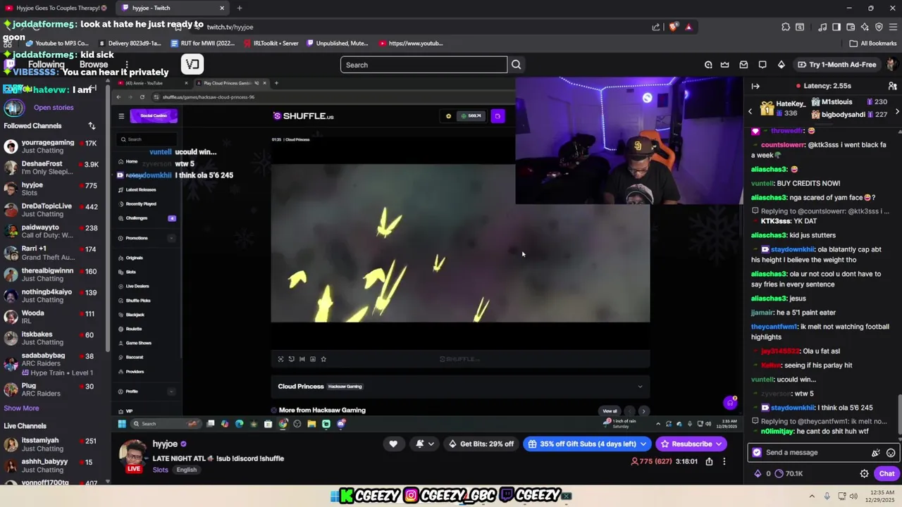Viewport: 902px width, 507px height.
Task: Sort followed channels with arrows icon
Action: click(92, 126)
